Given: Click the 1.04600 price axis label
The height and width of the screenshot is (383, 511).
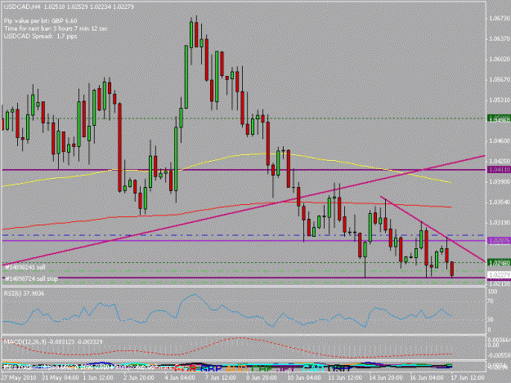Looking at the screenshot, I should 500,141.
